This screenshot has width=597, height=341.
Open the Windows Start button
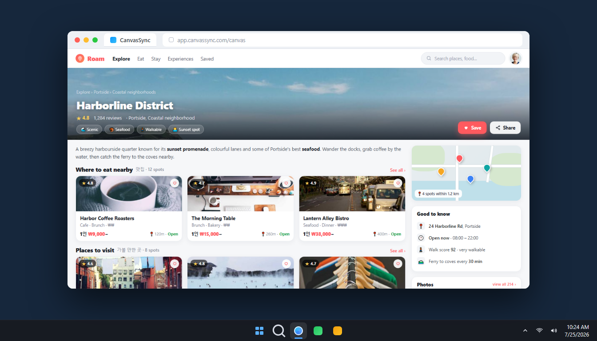pyautogui.click(x=259, y=331)
